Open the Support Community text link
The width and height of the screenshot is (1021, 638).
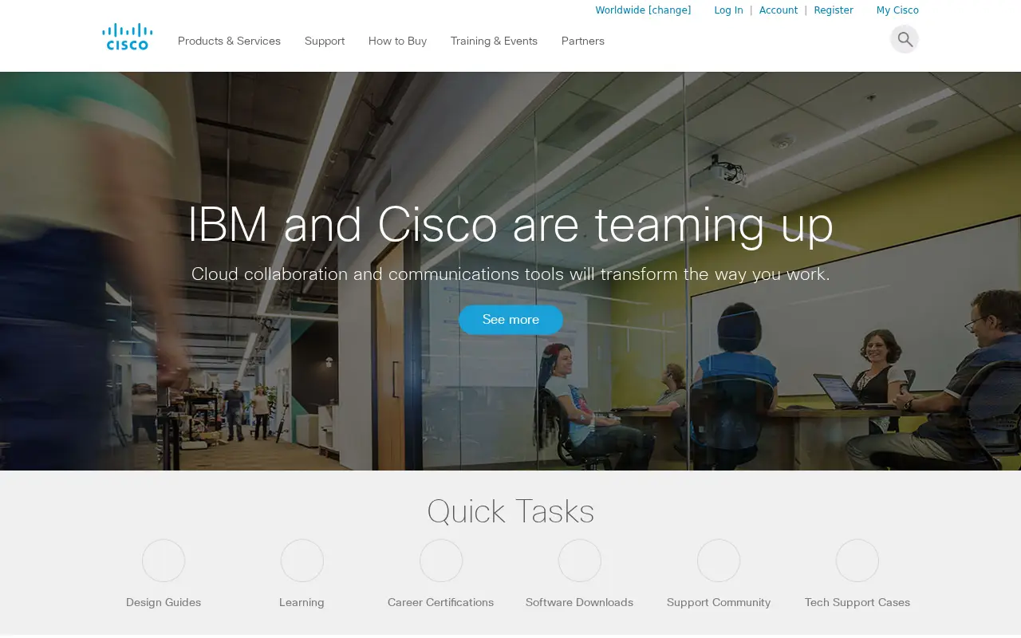719,602
